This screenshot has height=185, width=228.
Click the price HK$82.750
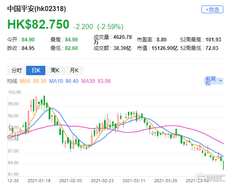[x=38, y=24]
